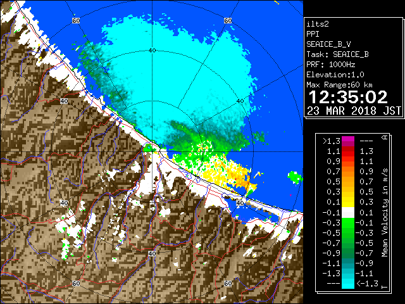The width and height of the screenshot is (405, 304).
Task: Click the 'Mean Velocity in m/s' legend title
Action: [385, 213]
